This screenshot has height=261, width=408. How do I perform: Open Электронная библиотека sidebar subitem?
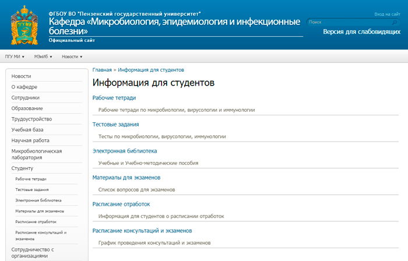tap(38, 200)
